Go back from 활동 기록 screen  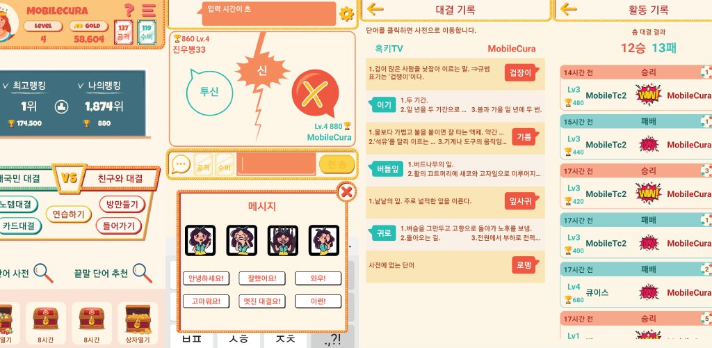tap(569, 9)
